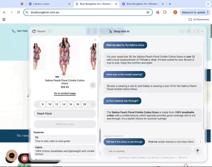Click the Fit feature card
The image size is (212, 167).
[x=65, y=139]
